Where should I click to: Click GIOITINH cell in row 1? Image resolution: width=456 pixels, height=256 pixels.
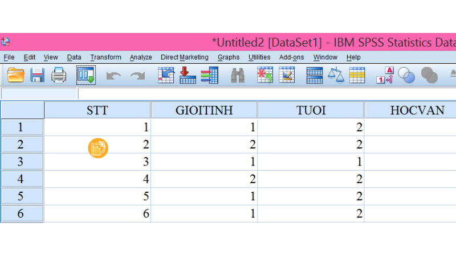tap(204, 127)
